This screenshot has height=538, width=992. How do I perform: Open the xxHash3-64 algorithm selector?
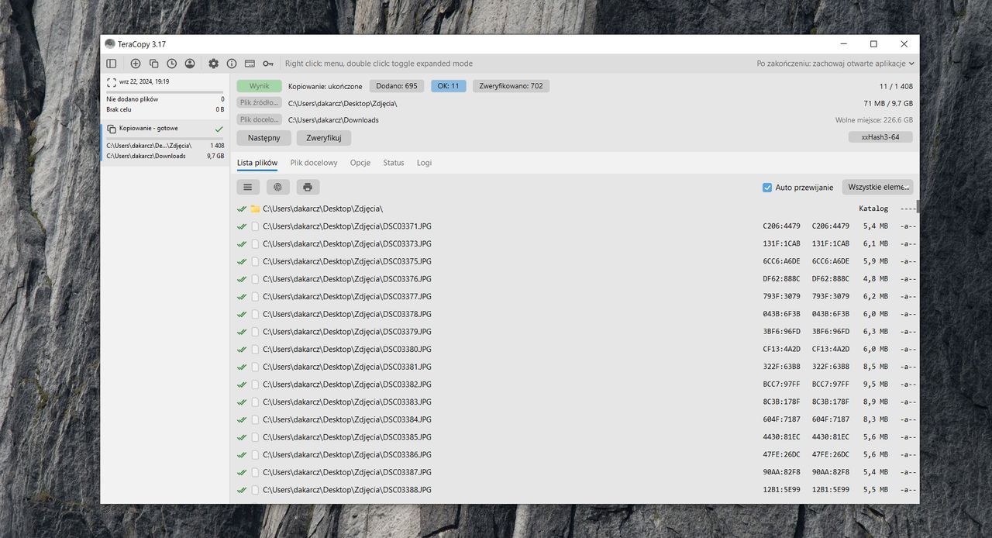coord(880,137)
